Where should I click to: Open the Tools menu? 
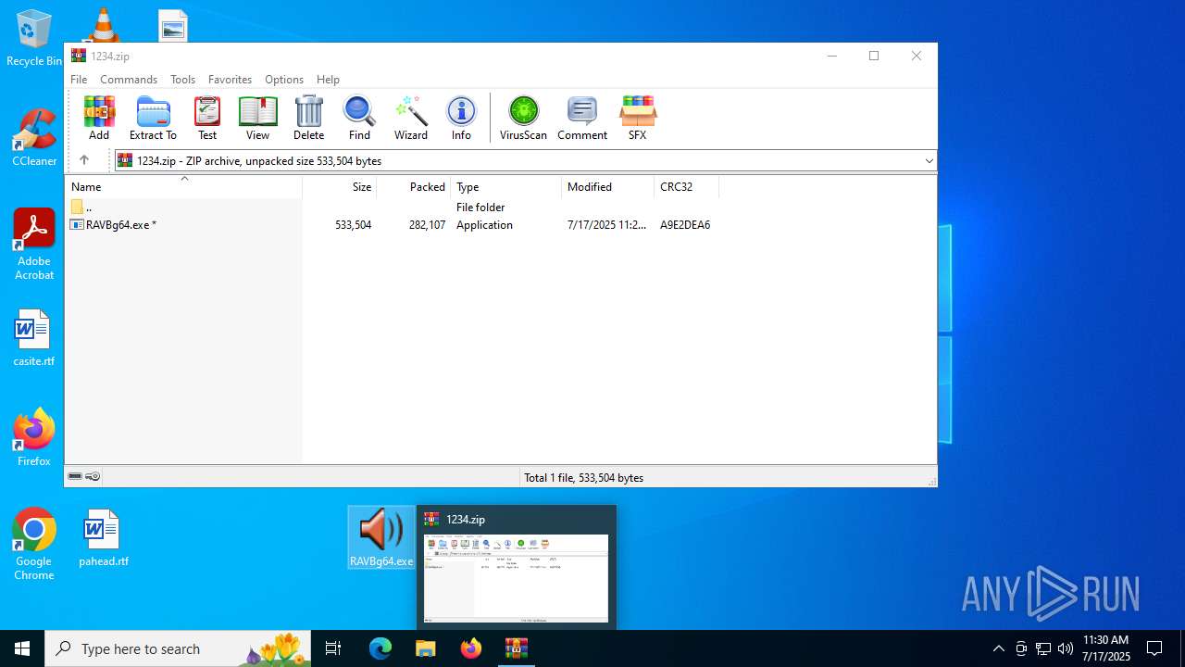point(182,80)
